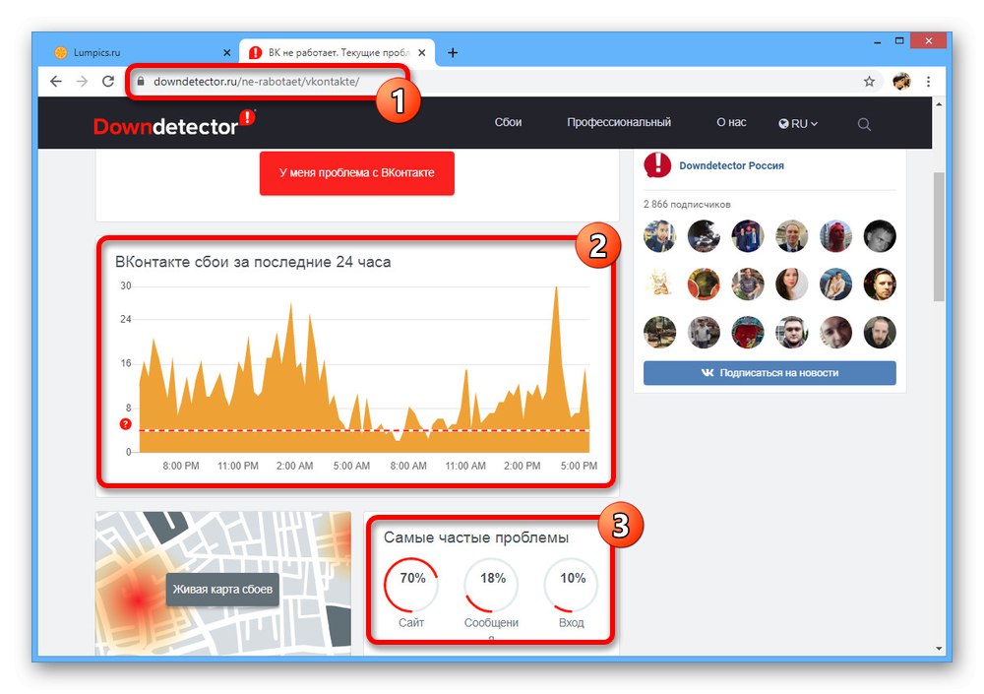The width and height of the screenshot is (984, 694).
Task: Select the 'ВК не работает' tab
Action: pos(338,53)
